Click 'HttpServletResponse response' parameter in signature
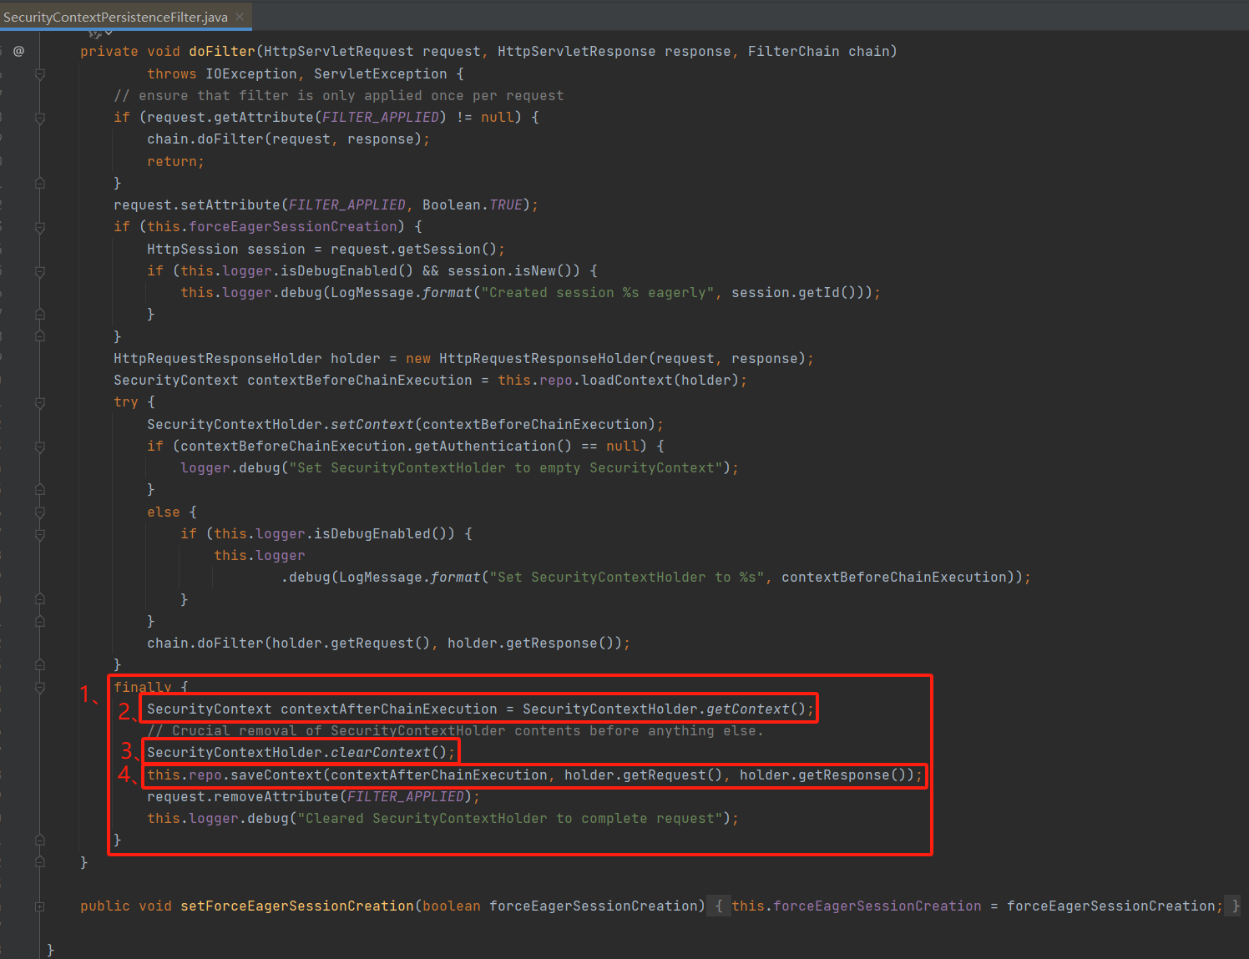This screenshot has width=1249, height=959. point(614,52)
